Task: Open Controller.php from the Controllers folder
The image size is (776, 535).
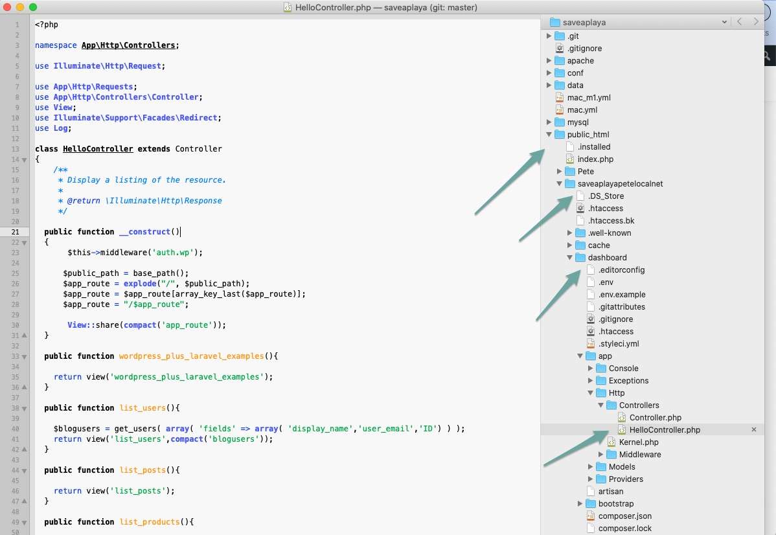Action: point(655,418)
